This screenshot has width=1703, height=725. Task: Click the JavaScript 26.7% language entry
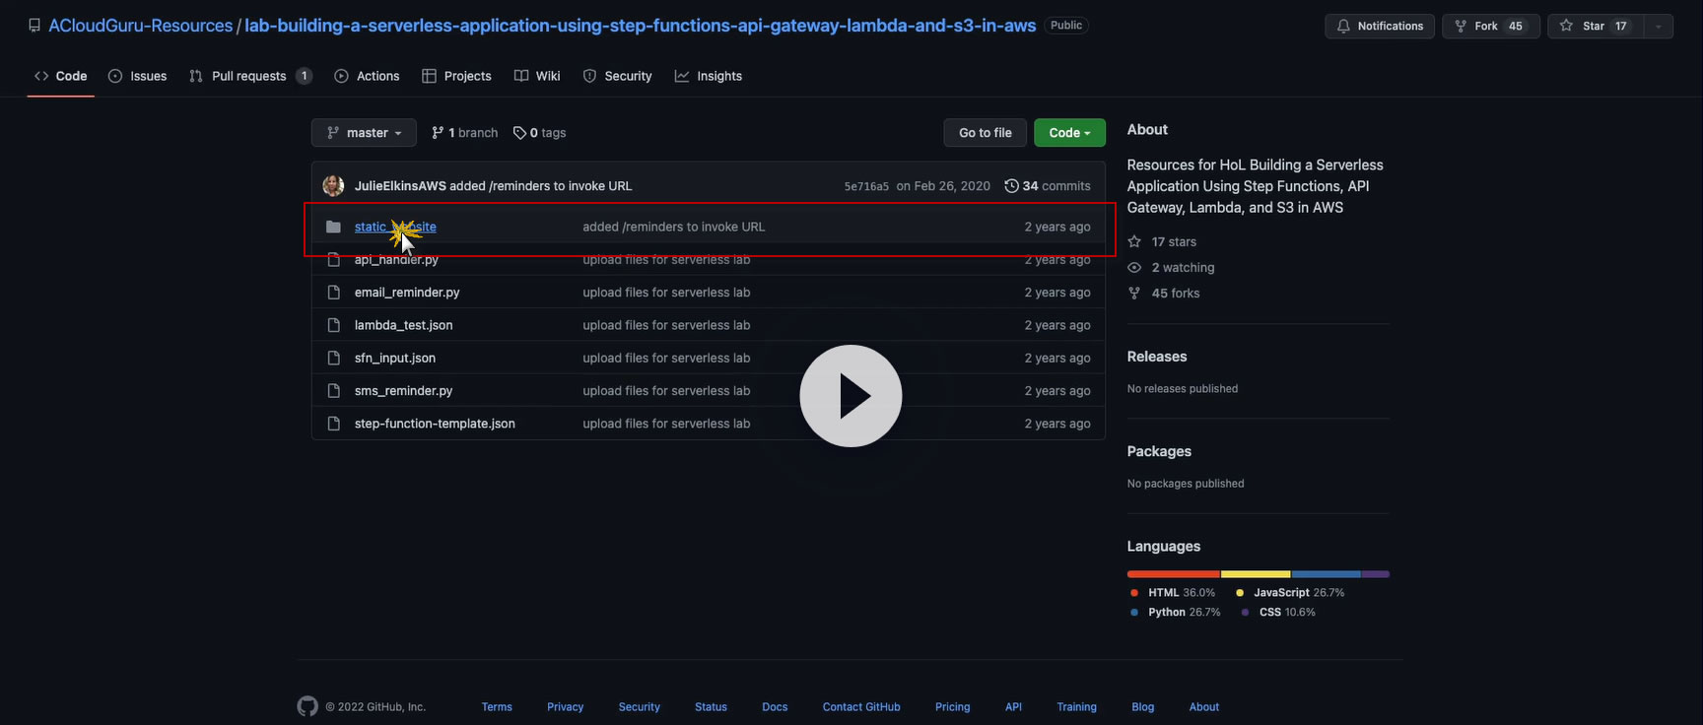(1290, 593)
